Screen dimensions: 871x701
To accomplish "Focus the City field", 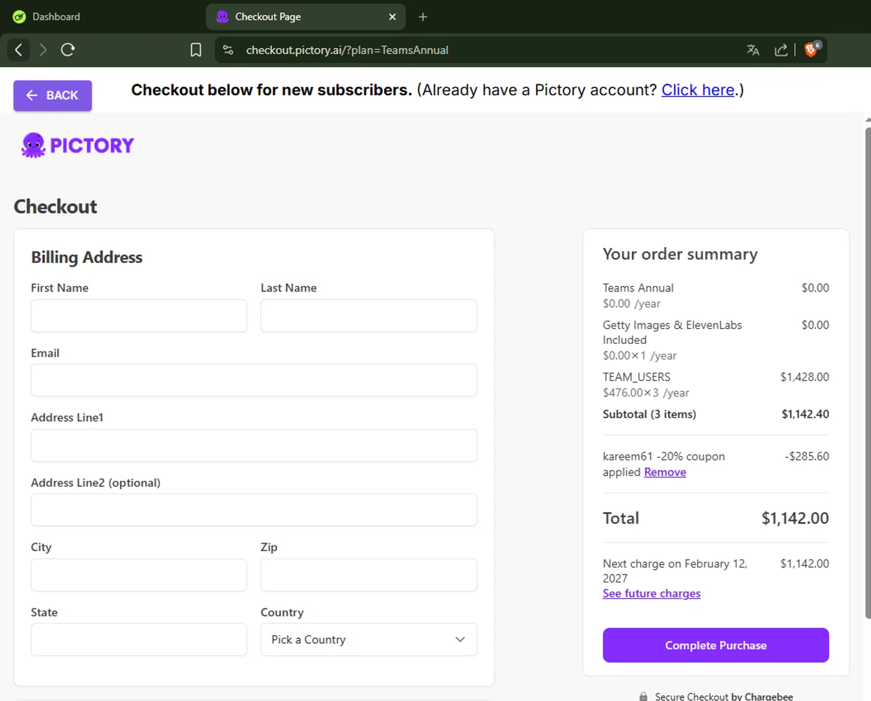I will (x=139, y=575).
